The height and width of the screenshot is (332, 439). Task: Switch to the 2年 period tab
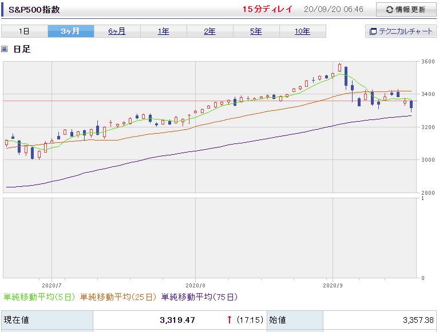point(209,31)
